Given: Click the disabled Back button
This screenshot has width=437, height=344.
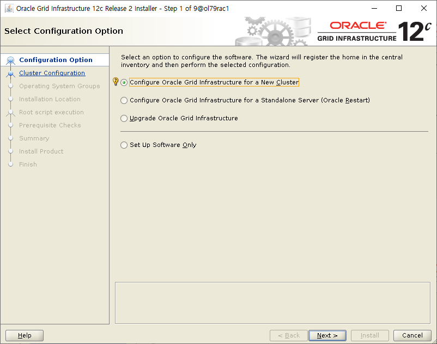Looking at the screenshot, I should 289,335.
